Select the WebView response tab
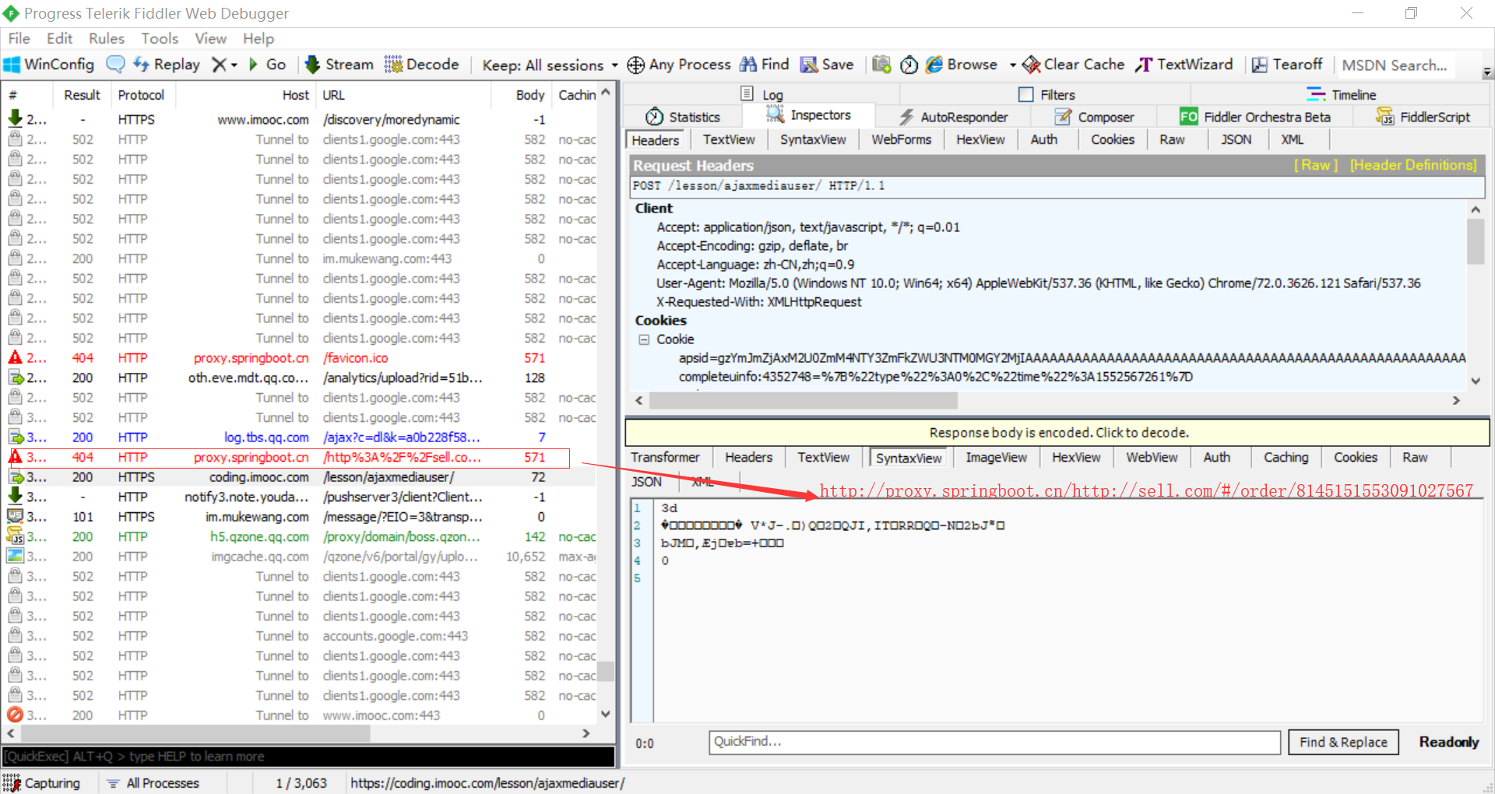The image size is (1495, 794). (1152, 458)
